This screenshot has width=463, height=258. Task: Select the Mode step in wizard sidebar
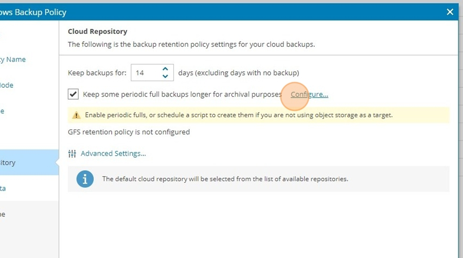7,85
